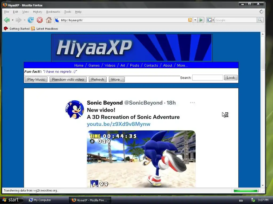Click the Sonic Beyond profile avatar
Screen dimensions: 273x204
click(x=75, y=110)
